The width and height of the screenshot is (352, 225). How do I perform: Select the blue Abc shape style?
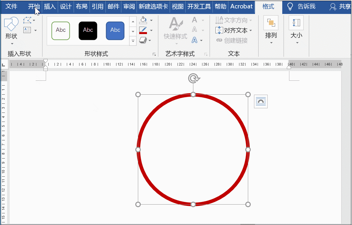(x=115, y=30)
